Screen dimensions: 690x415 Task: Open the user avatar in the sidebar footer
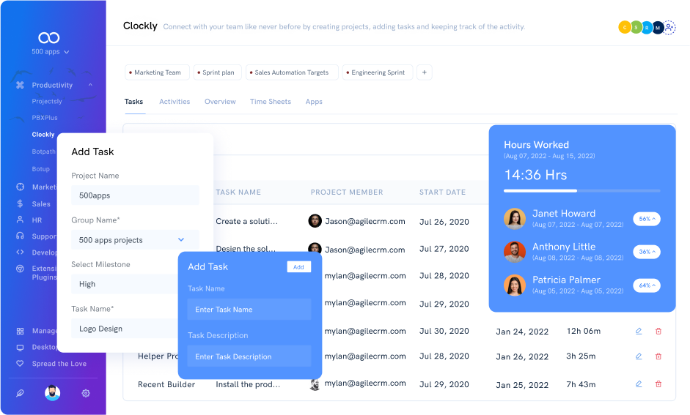point(52,393)
